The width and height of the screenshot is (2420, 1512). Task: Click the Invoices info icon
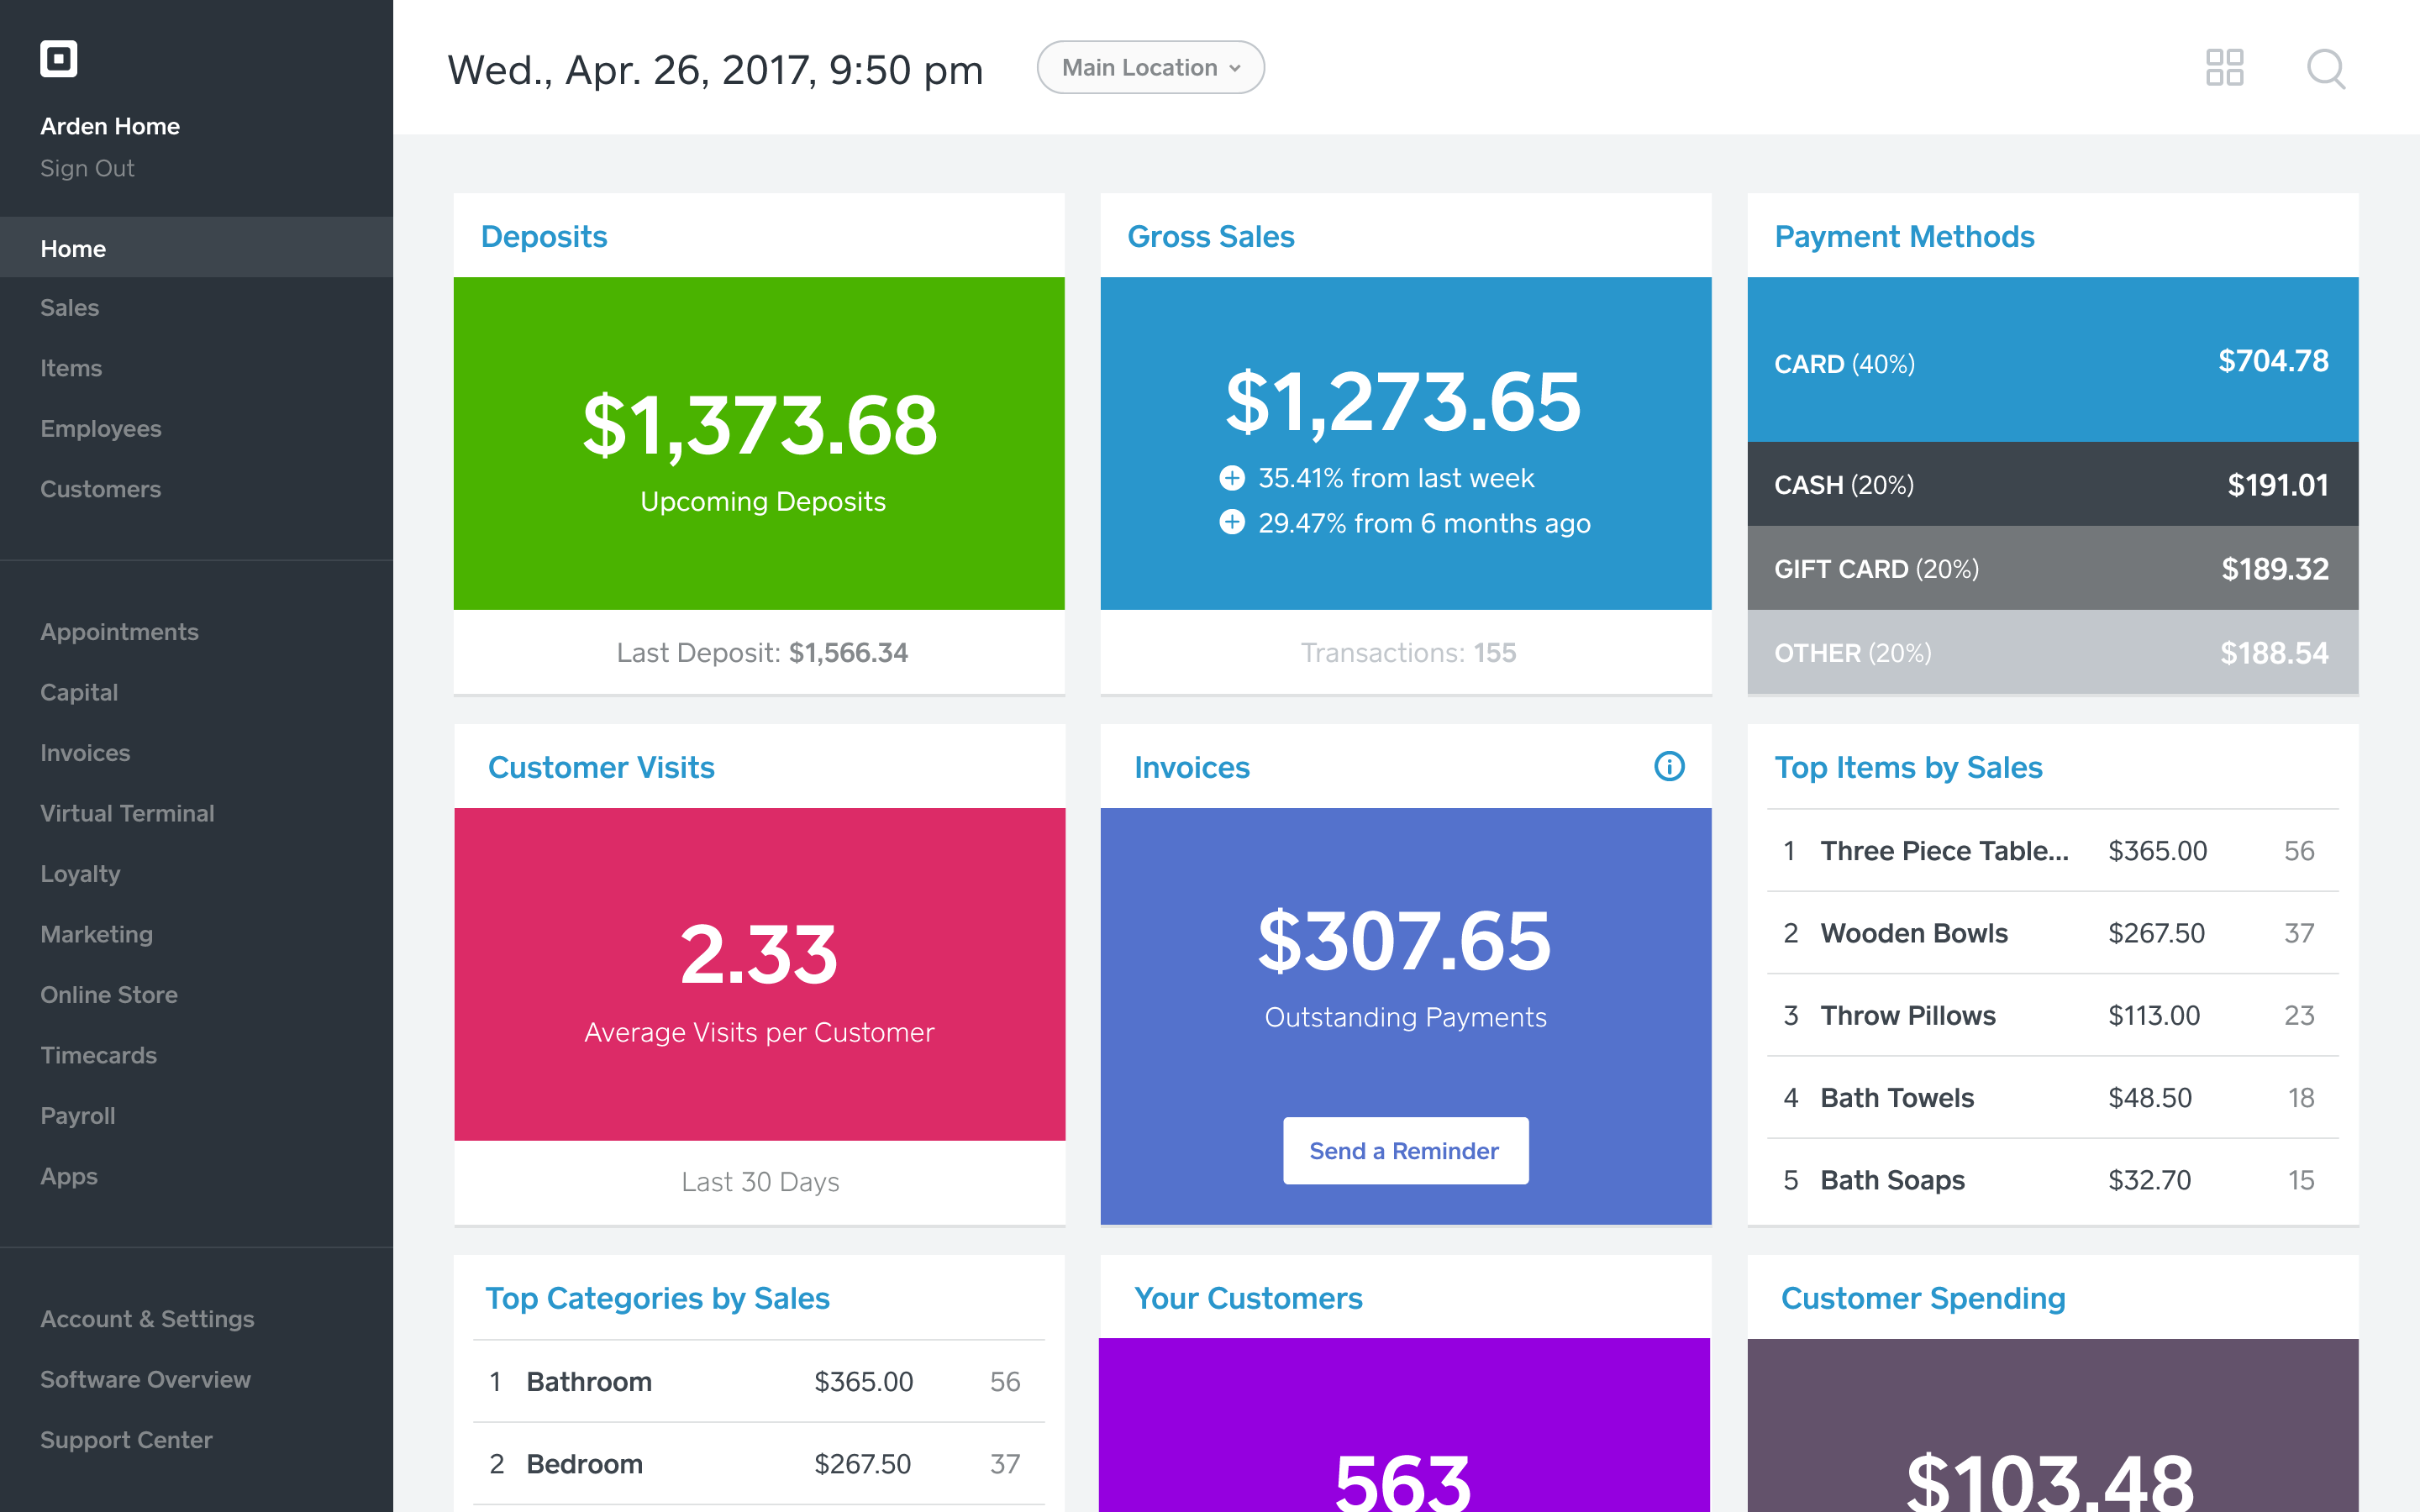click(x=1669, y=767)
